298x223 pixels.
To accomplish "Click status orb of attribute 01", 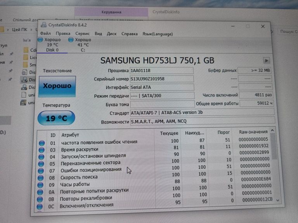I will 42,143.
